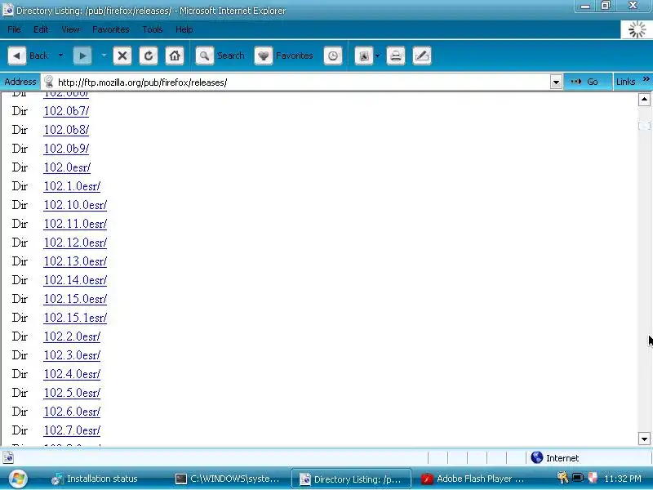Screen dimensions: 653x490
Task: Open the 102.15.0esr/ directory link
Action: click(75, 299)
